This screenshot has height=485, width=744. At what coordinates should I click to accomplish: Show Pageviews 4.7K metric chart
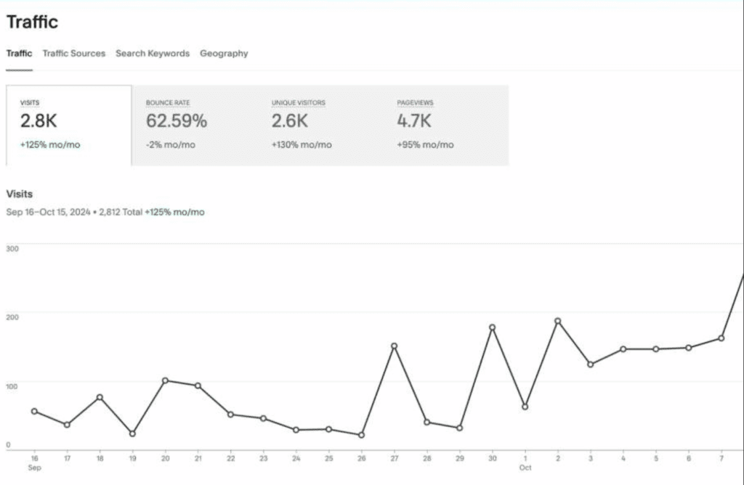tap(445, 124)
